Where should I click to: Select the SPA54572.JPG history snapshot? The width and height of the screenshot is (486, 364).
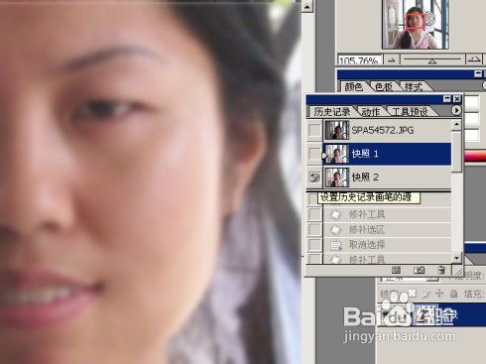click(x=387, y=130)
